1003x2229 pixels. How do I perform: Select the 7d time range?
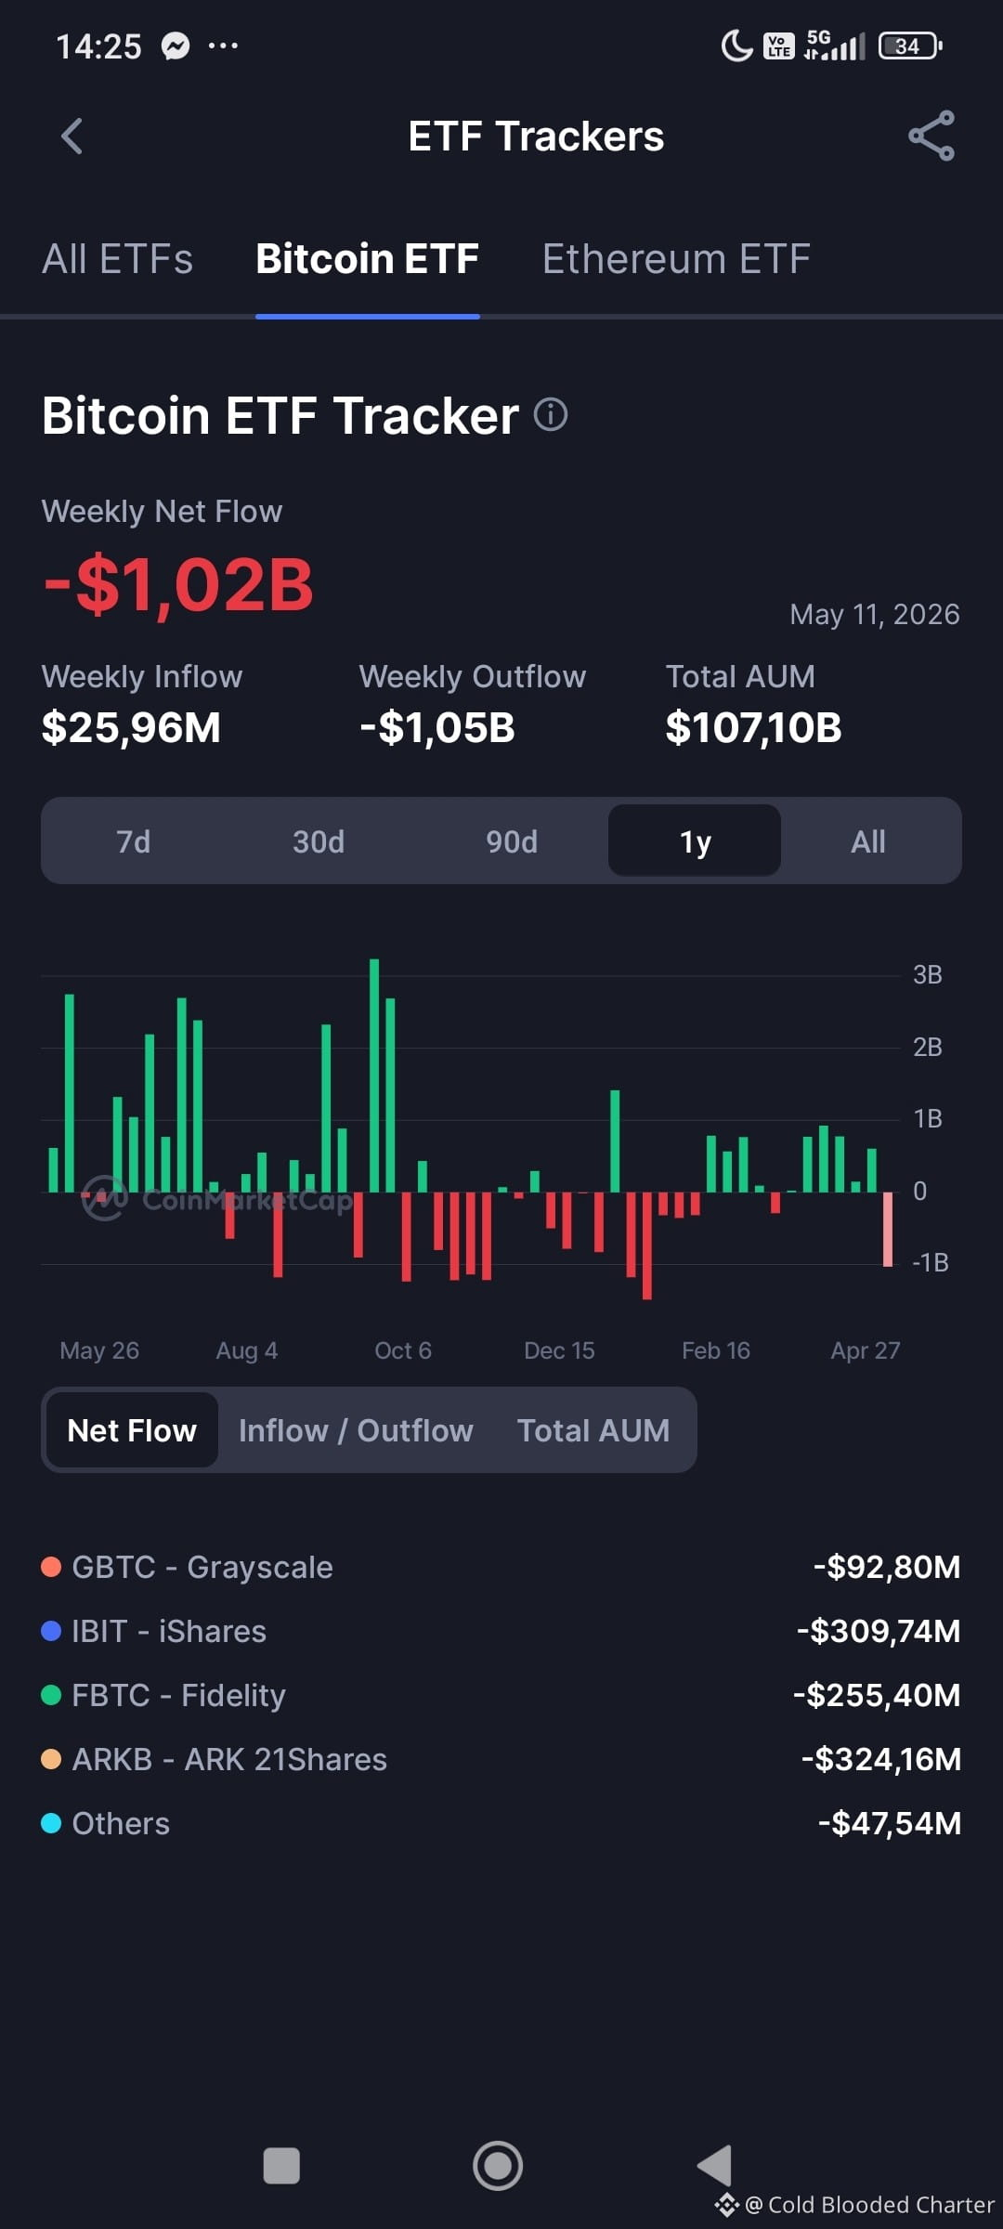(x=133, y=841)
